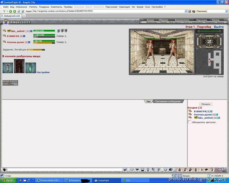Open the Навигация menu
Image resolution: width=229 pixels, height=183 pixels.
[124, 7]
